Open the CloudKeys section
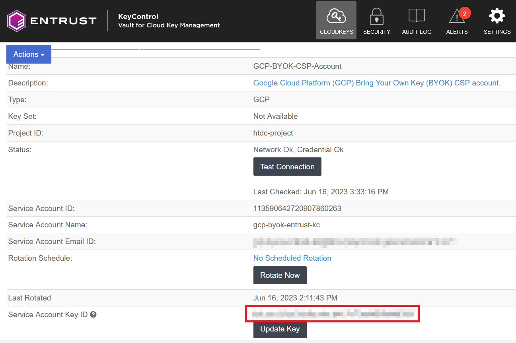This screenshot has width=516, height=343. click(336, 20)
